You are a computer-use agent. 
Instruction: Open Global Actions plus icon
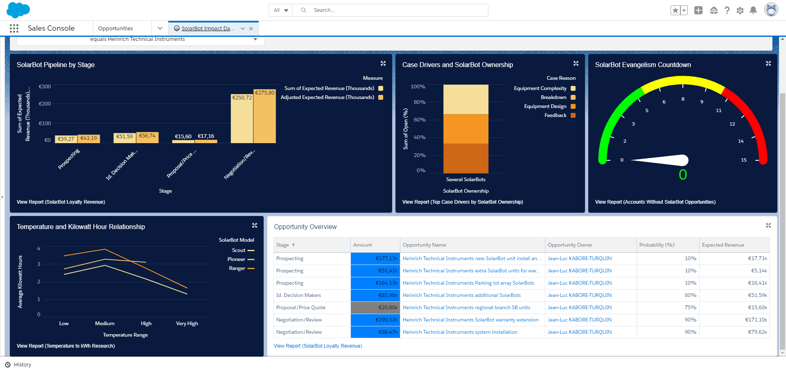pos(698,10)
